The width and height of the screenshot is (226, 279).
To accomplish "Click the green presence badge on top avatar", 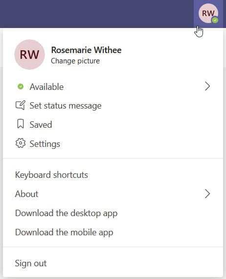I will [x=215, y=20].
